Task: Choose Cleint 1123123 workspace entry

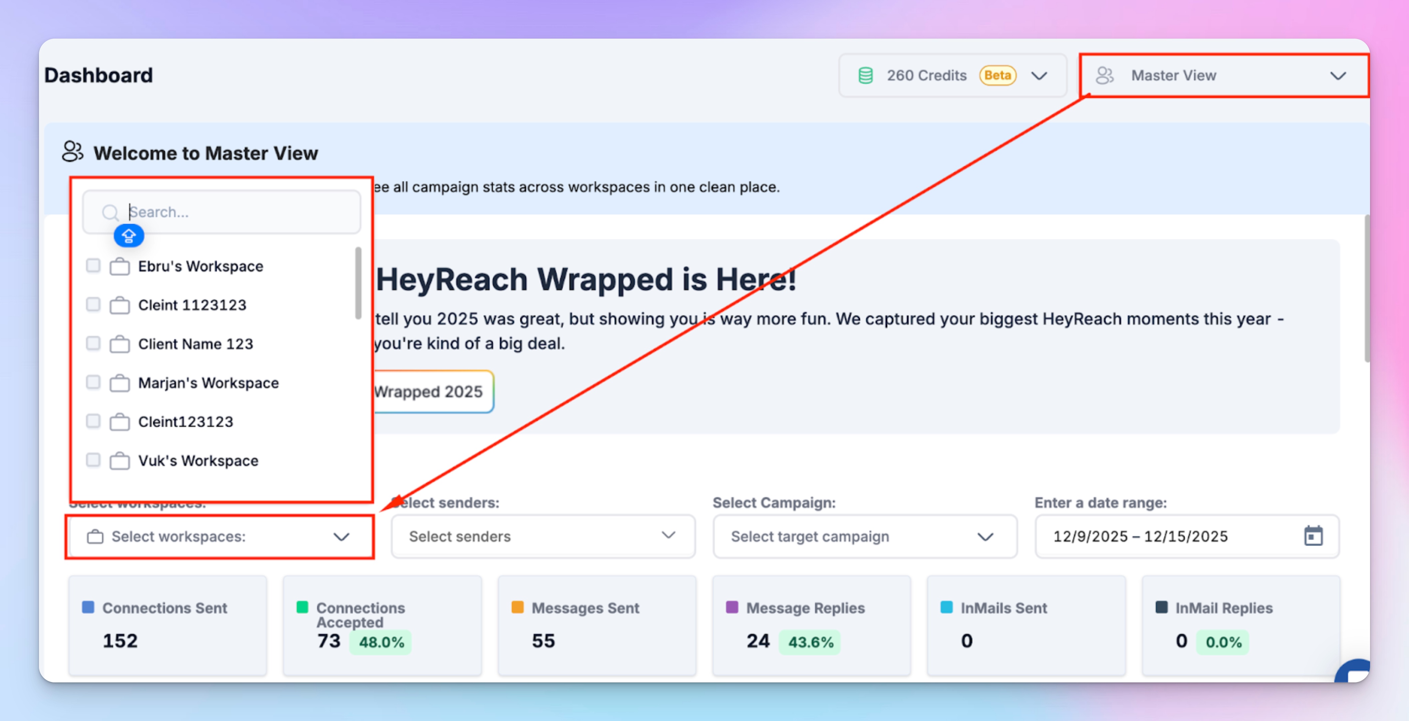Action: pos(192,305)
